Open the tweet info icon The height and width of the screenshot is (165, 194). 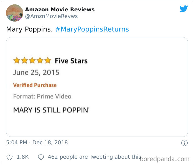tap(184, 143)
